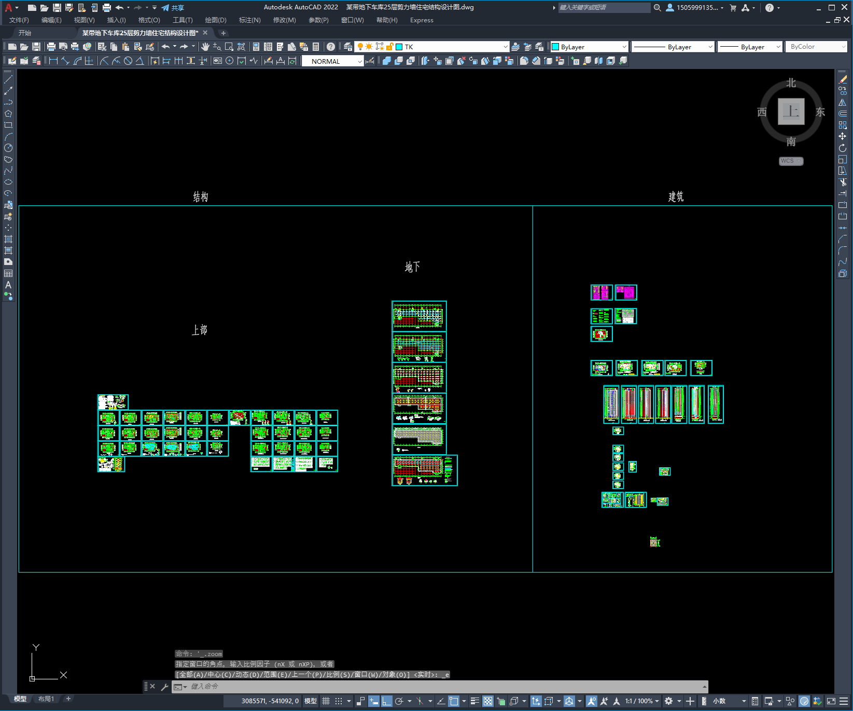Switch to the 布局1 layout tab
This screenshot has width=853, height=711.
pyautogui.click(x=46, y=699)
